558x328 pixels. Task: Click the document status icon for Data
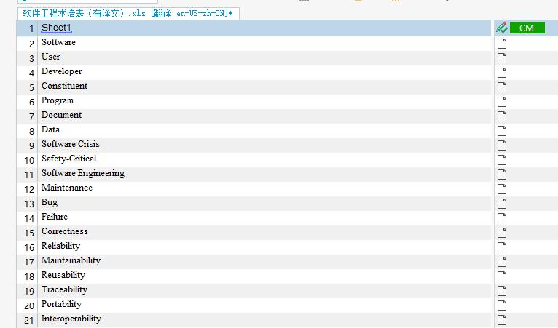point(501,131)
